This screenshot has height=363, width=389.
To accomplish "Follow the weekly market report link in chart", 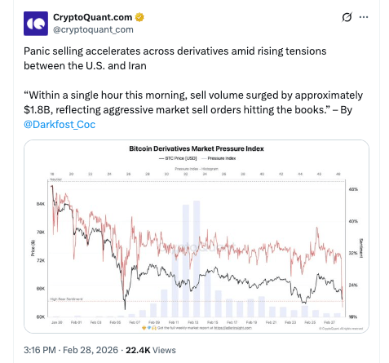I will tap(233, 328).
